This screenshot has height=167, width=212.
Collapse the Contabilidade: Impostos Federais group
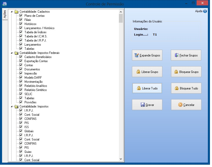(12, 53)
